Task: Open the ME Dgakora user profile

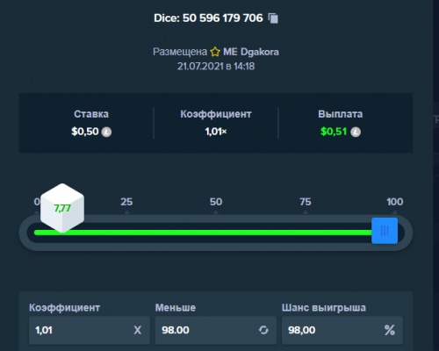Action: [251, 52]
